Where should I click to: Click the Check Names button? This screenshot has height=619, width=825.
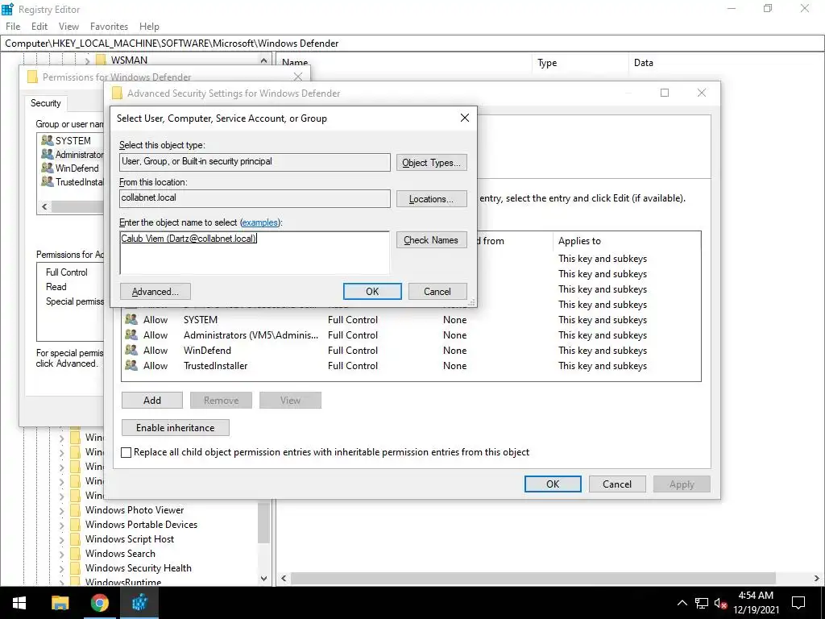[432, 240]
